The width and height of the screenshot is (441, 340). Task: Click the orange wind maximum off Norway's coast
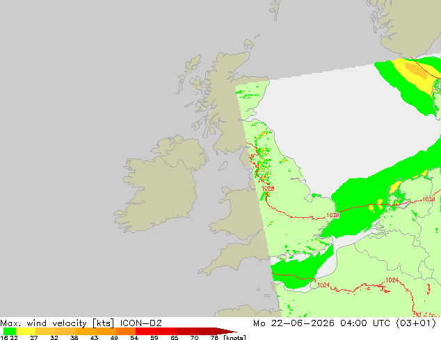coord(416,70)
